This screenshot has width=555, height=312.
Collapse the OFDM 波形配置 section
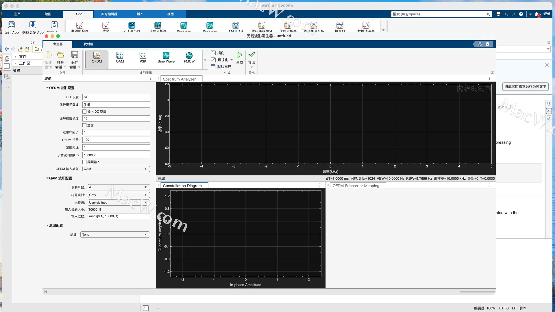[47, 88]
